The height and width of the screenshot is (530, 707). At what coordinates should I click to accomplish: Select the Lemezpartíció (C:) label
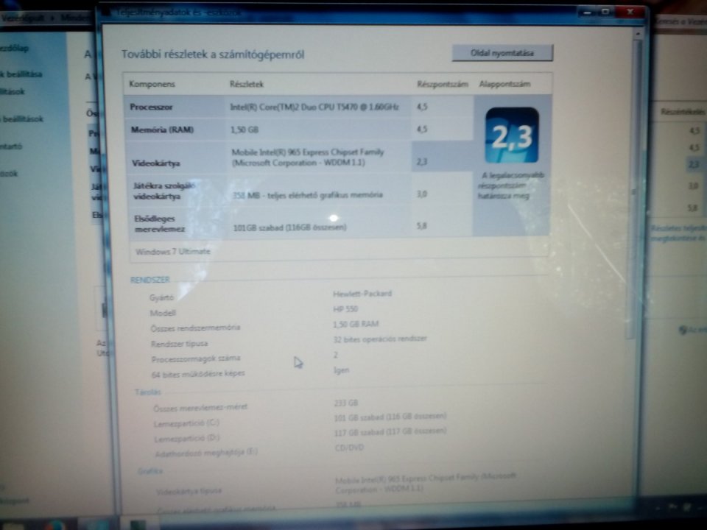186,424
